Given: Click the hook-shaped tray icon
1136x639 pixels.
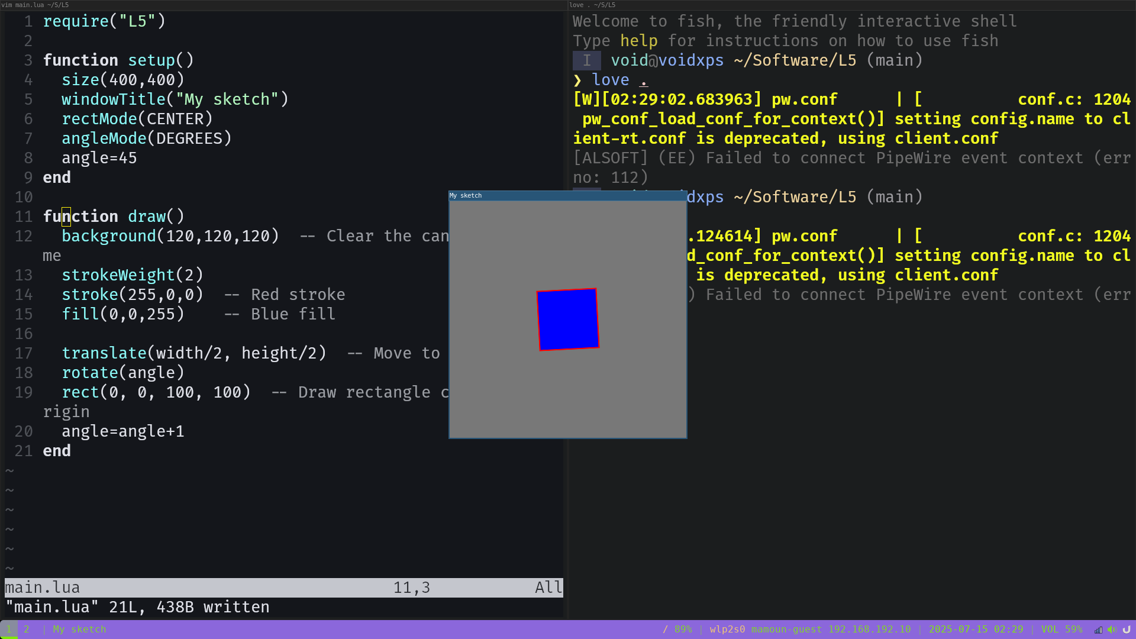Looking at the screenshot, I should tap(1127, 630).
